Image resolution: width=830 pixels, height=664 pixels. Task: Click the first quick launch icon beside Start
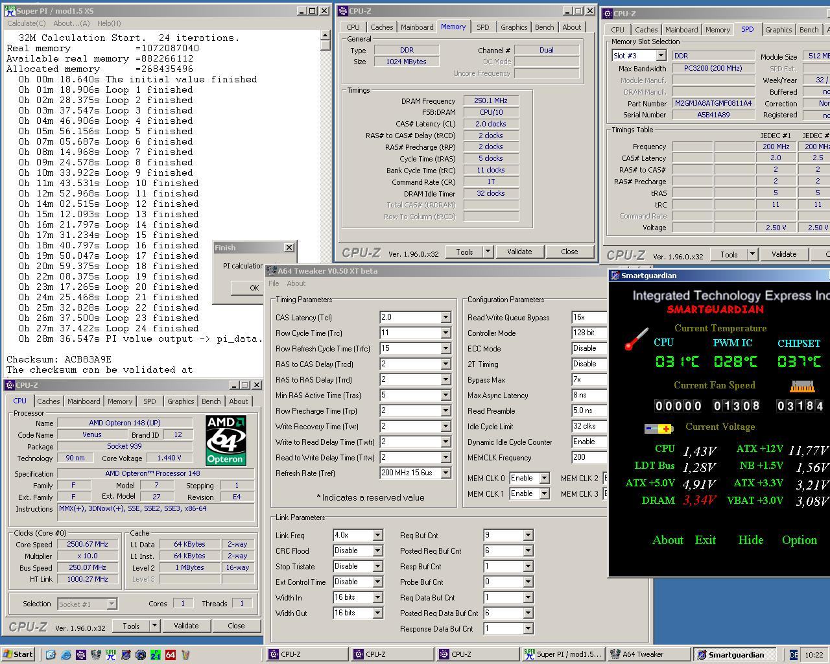(x=51, y=655)
